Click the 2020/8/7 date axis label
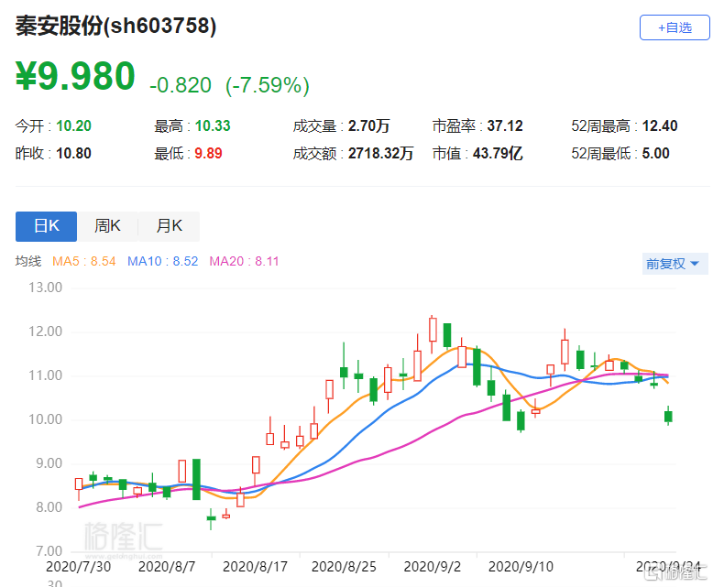 click(167, 567)
